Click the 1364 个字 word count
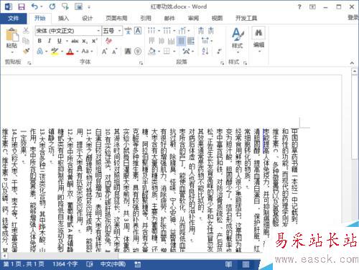 pos(65,264)
